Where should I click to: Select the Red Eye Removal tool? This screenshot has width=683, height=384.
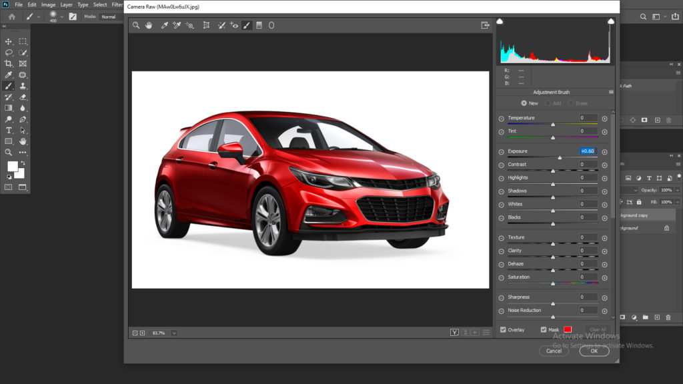pos(234,25)
